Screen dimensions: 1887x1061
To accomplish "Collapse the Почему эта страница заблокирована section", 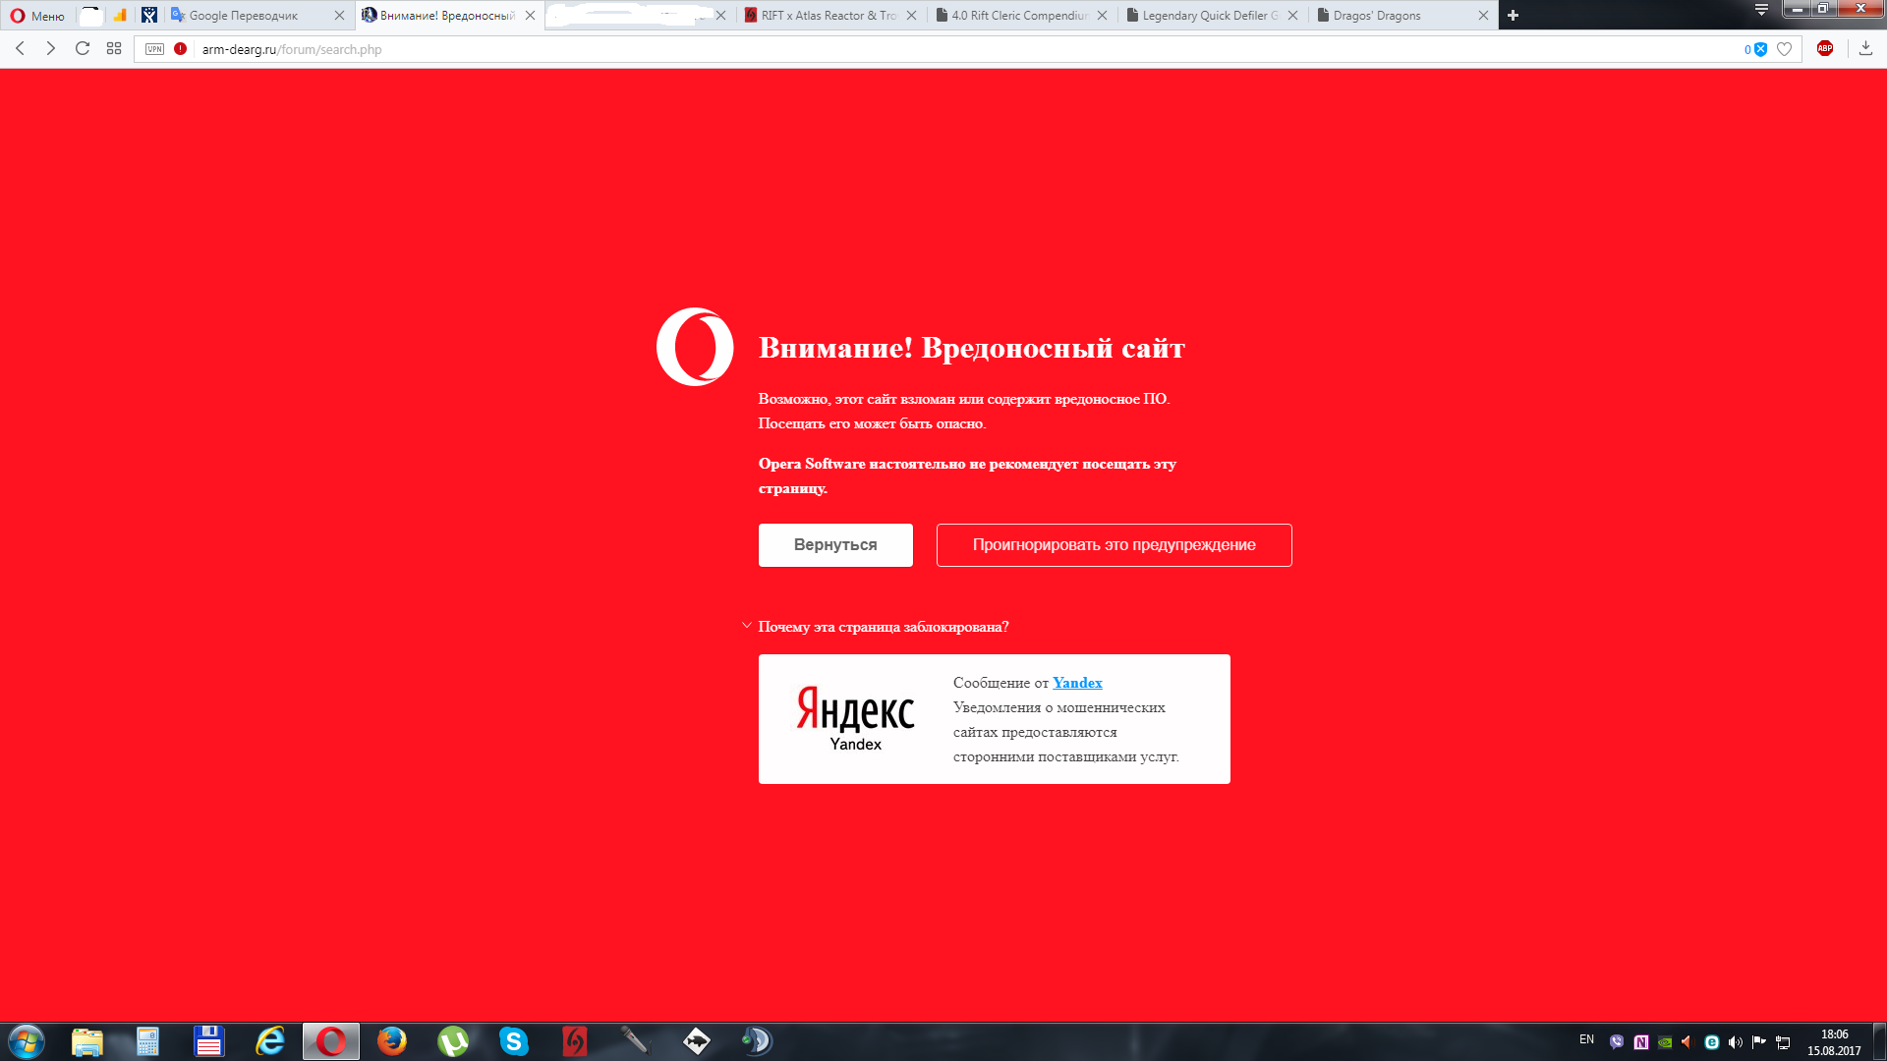I will 876,627.
